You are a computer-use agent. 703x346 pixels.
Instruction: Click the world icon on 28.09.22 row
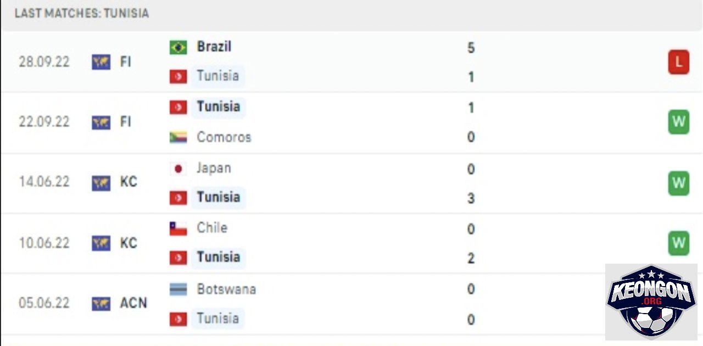101,62
